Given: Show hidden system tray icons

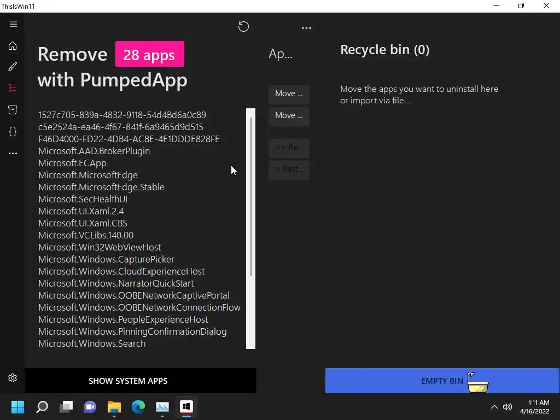Looking at the screenshot, I should (x=494, y=407).
